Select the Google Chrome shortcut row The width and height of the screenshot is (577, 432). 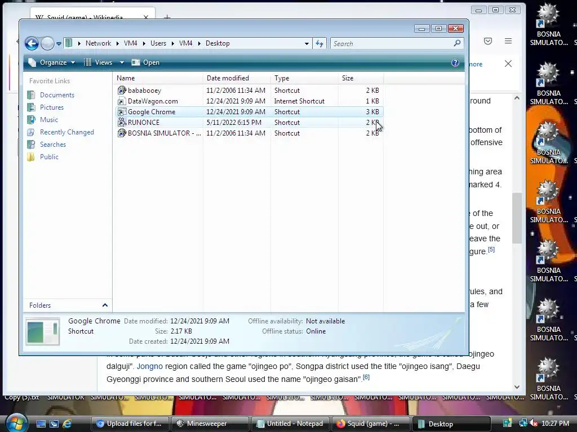pos(248,112)
